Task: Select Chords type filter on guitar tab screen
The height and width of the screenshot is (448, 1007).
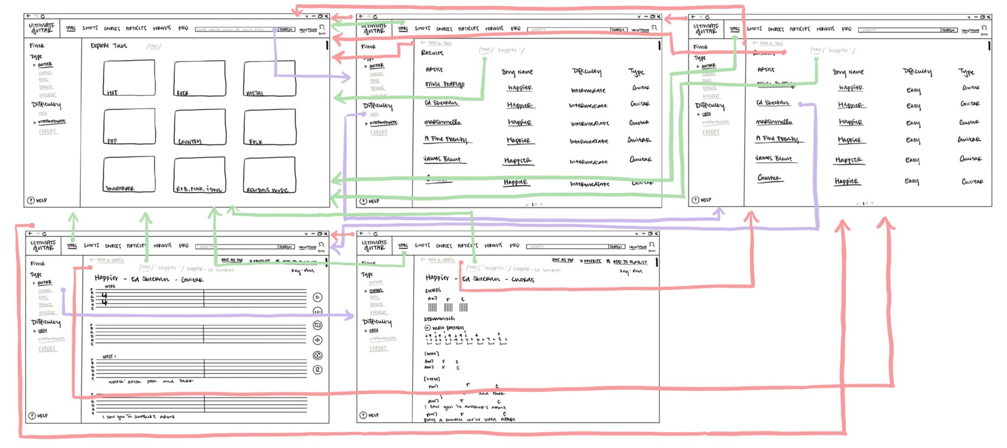Action: pos(45,291)
